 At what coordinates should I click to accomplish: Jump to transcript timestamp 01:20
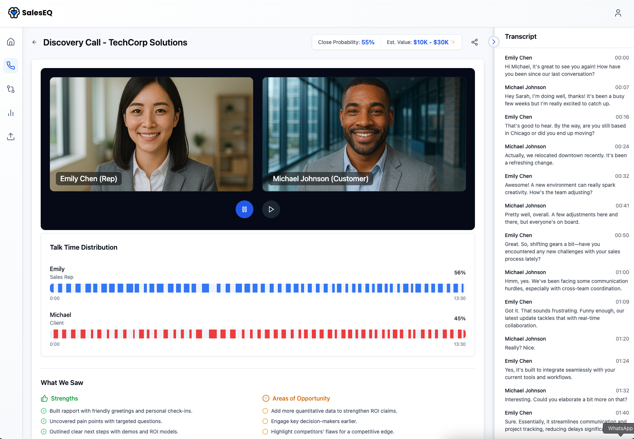pyautogui.click(x=622, y=339)
